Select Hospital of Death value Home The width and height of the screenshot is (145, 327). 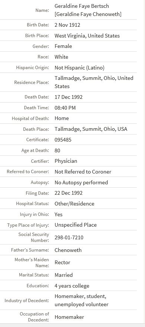pyautogui.click(x=62, y=118)
